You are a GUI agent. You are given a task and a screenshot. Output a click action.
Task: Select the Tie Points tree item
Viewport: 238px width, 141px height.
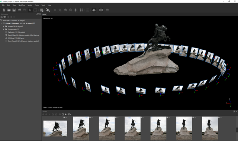click(x=16, y=32)
